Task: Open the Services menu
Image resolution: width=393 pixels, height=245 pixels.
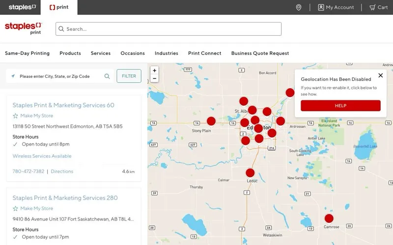Action: (101, 53)
